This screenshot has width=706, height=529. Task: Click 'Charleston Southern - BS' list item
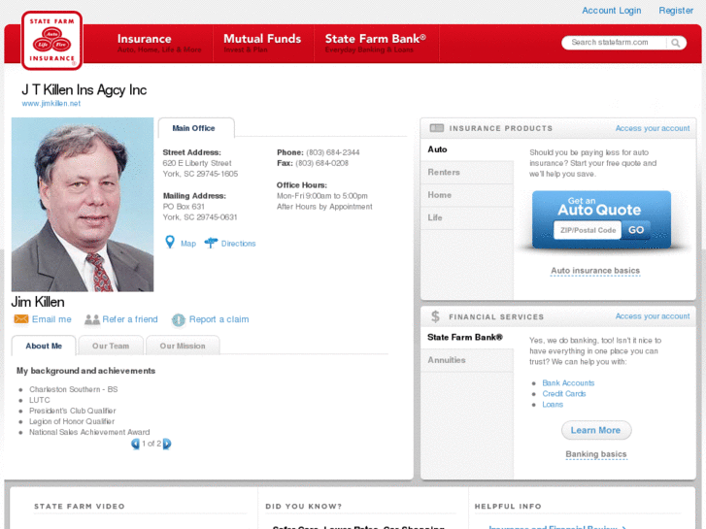click(x=74, y=389)
